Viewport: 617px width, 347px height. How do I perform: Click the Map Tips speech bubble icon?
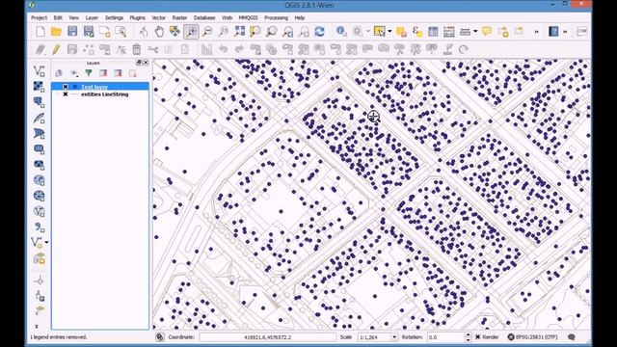(487, 32)
